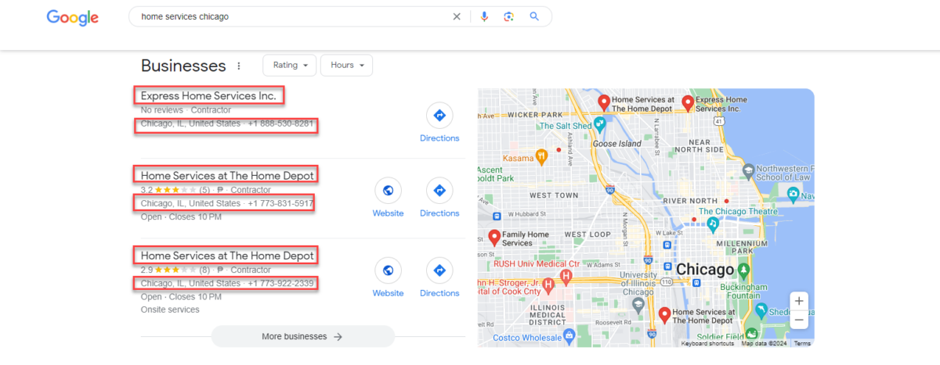Clear the search box with X icon

457,16
